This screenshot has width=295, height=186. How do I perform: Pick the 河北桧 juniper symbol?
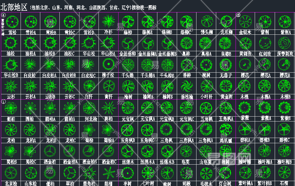pyautogui.click(x=89, y=108)
